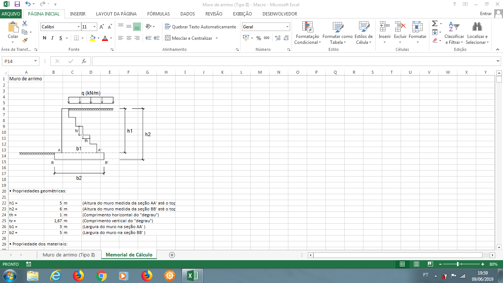Image resolution: width=503 pixels, height=283 pixels.
Task: Click the yellow fill color swatch
Action: point(92,38)
